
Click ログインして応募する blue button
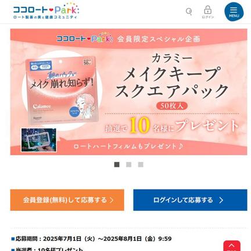pos(190,200)
